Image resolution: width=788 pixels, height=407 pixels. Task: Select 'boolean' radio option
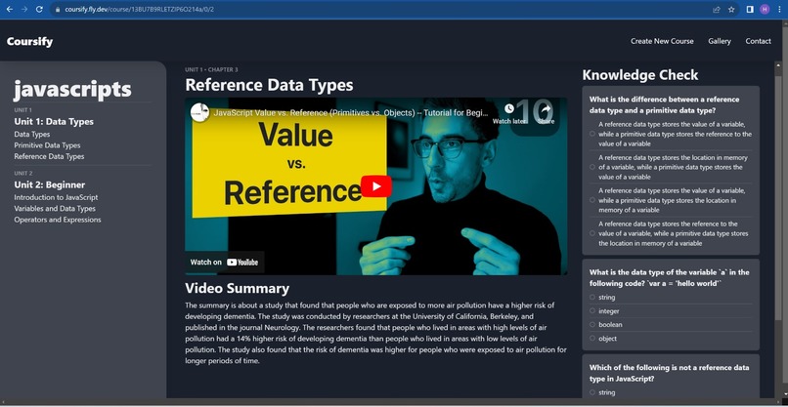click(592, 325)
